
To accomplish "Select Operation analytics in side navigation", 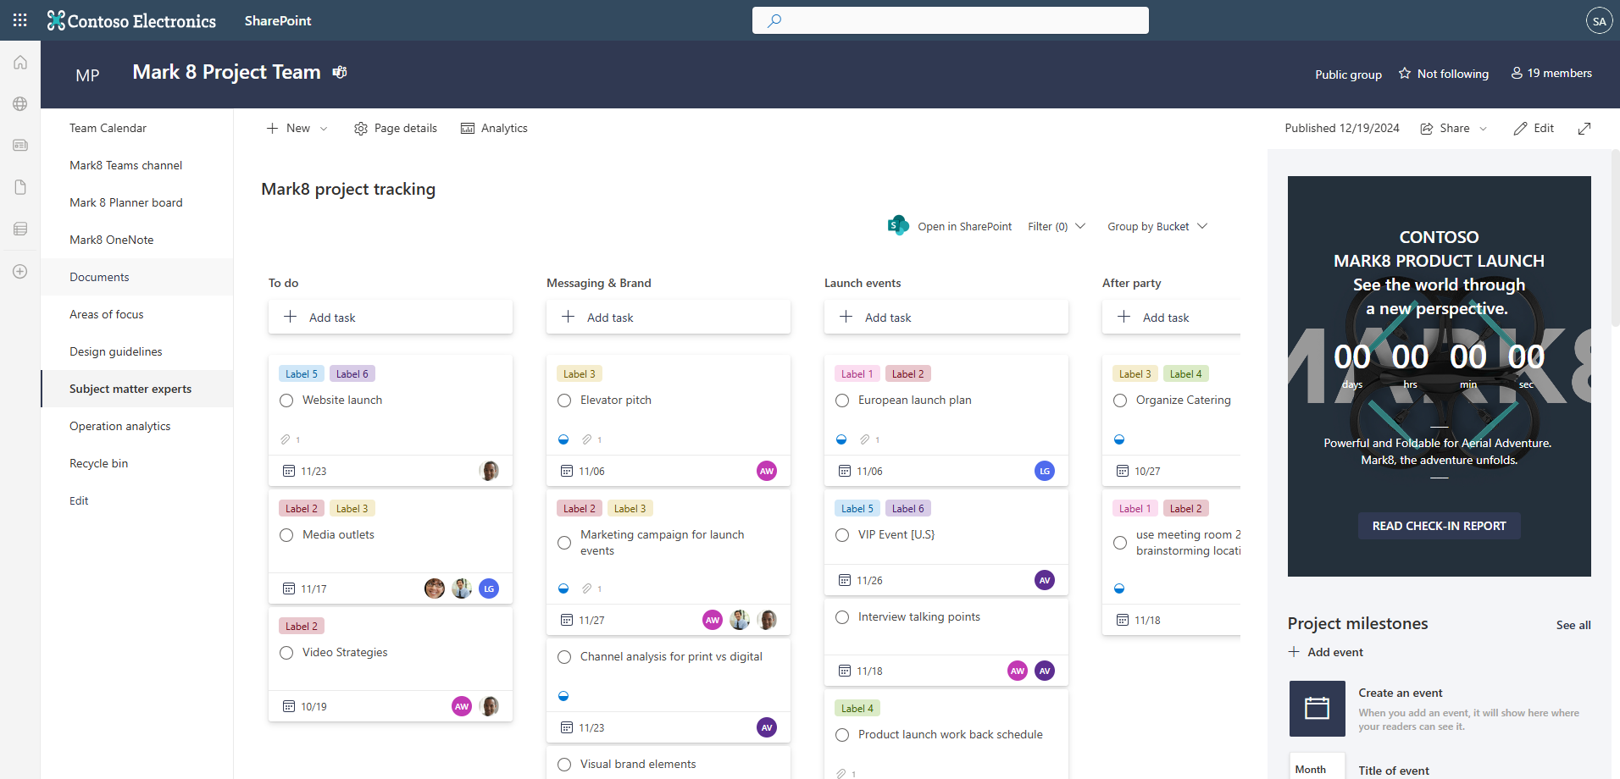I will (x=120, y=426).
